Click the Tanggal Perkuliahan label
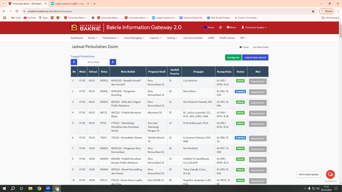This screenshot has width=342, height=192. pos(83,57)
